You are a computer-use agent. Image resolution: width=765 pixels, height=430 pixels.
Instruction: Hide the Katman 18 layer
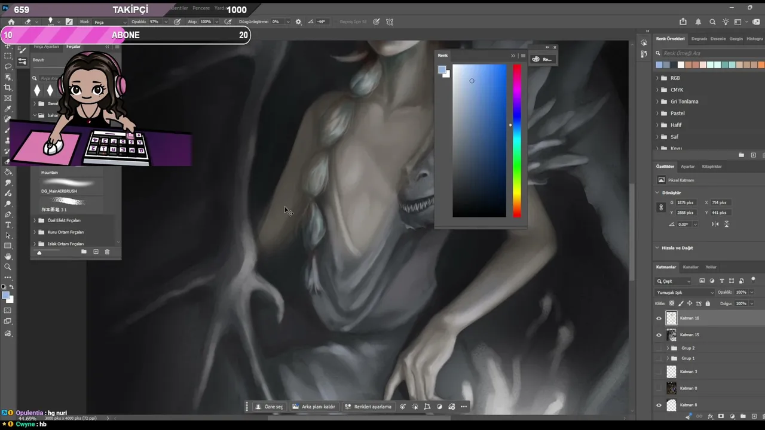(x=659, y=318)
